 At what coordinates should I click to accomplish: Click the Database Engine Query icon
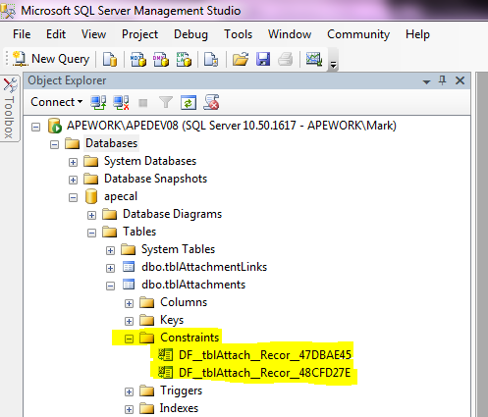coord(110,60)
